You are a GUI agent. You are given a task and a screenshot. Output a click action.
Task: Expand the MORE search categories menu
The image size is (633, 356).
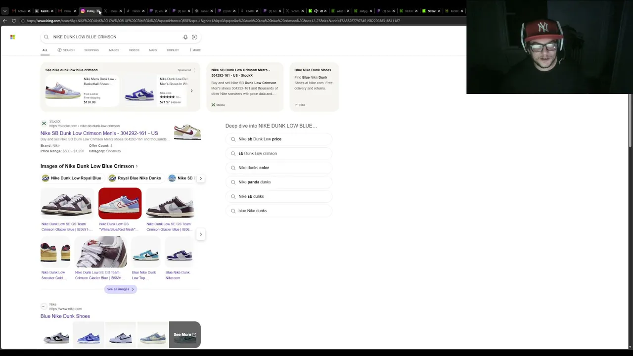pyautogui.click(x=195, y=50)
